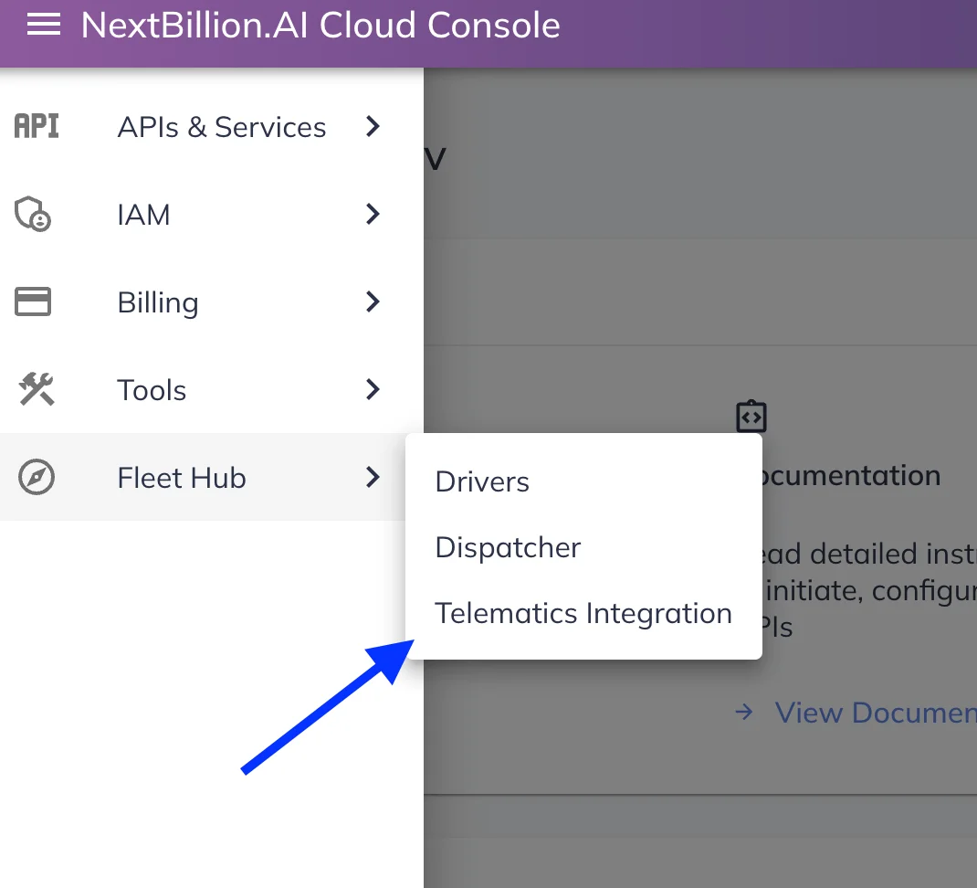Choose Dispatcher from Fleet Hub submenu

[583, 547]
